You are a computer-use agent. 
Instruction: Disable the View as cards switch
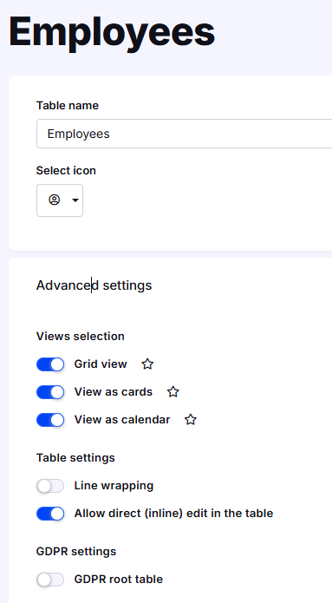[x=50, y=392]
